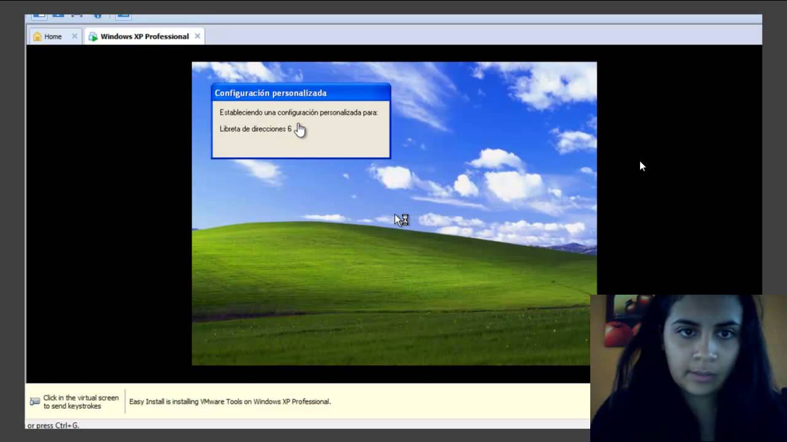Click the VM running icon on XP tab
The image size is (787, 442).
(x=93, y=37)
